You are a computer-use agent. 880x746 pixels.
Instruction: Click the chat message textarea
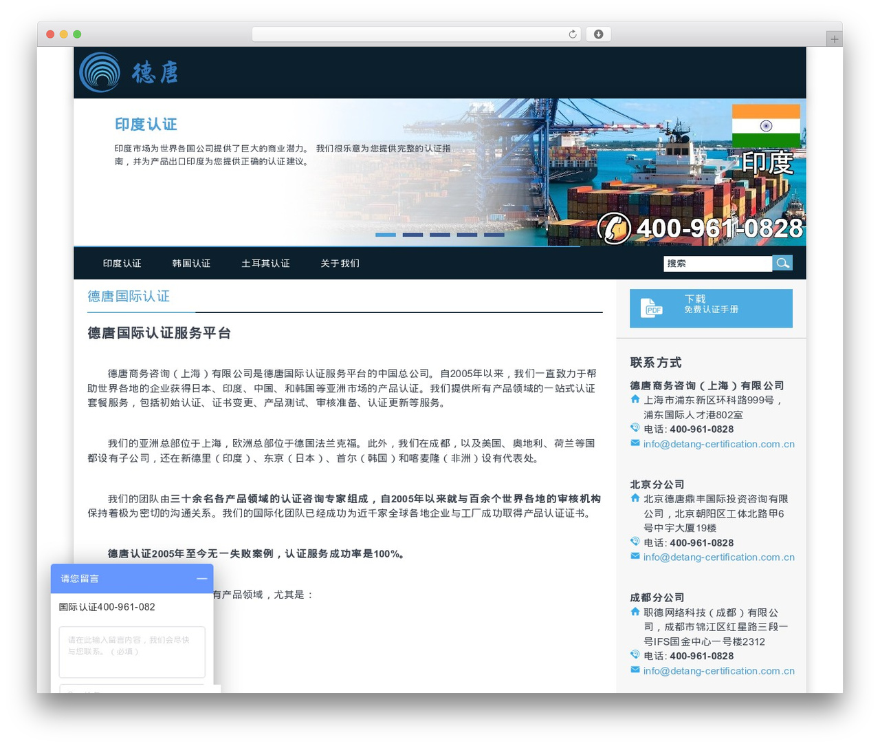pos(132,652)
